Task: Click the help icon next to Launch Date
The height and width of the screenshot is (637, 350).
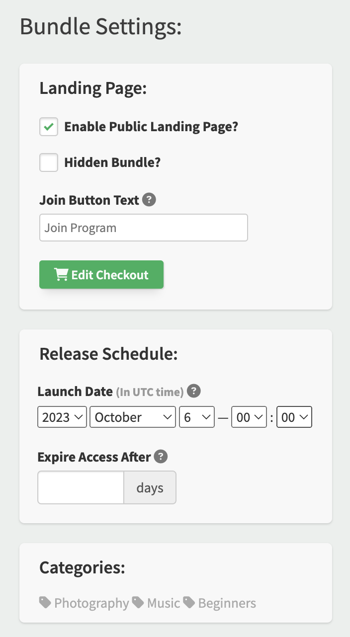Action: coord(194,391)
